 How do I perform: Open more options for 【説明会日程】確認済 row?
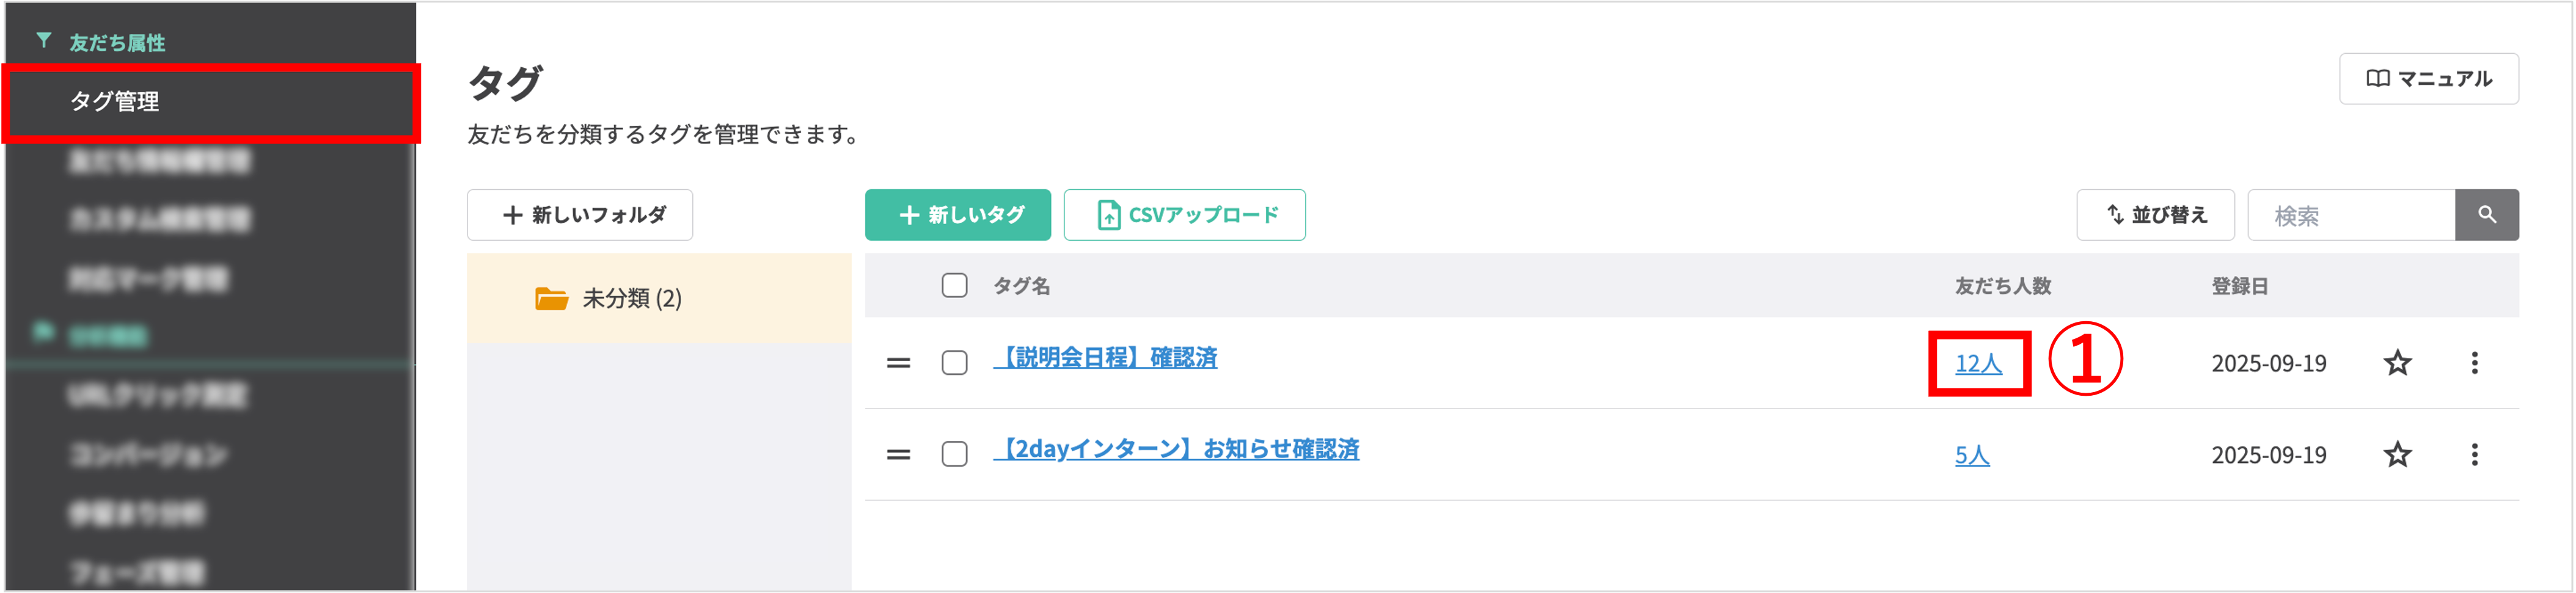[2474, 363]
